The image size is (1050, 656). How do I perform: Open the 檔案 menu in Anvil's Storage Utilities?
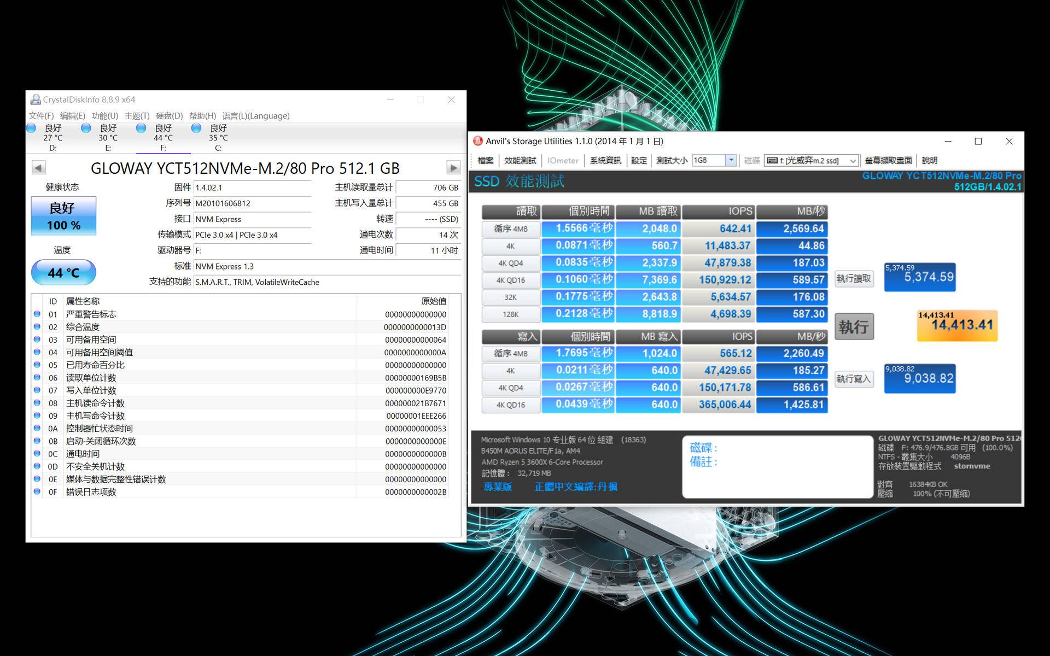coord(485,160)
